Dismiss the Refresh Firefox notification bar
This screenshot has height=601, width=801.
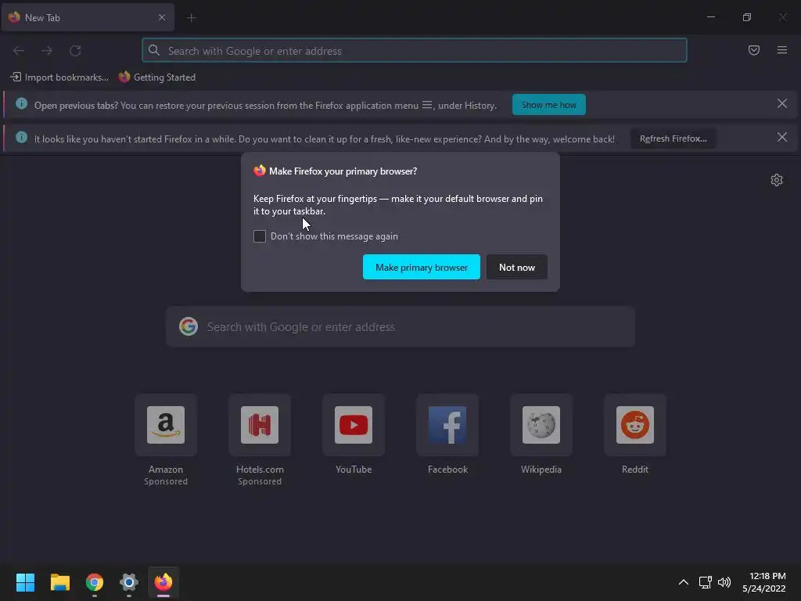782,138
